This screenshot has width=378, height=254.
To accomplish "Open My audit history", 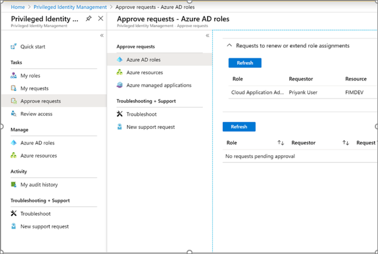I will [39, 185].
